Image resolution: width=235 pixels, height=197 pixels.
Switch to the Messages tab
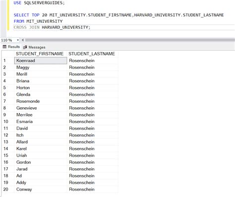34,47
